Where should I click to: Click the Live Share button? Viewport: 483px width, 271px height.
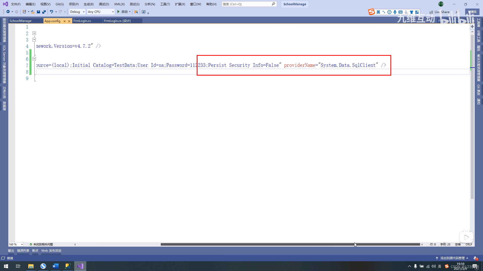pyautogui.click(x=439, y=12)
